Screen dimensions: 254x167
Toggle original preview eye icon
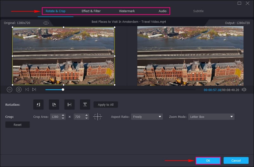(x=46, y=23)
